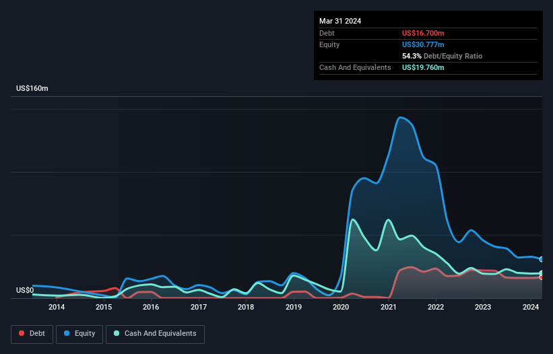Click the Mar 31 2024 tooltip date
Screen dimensions: 553x354
(x=340, y=21)
